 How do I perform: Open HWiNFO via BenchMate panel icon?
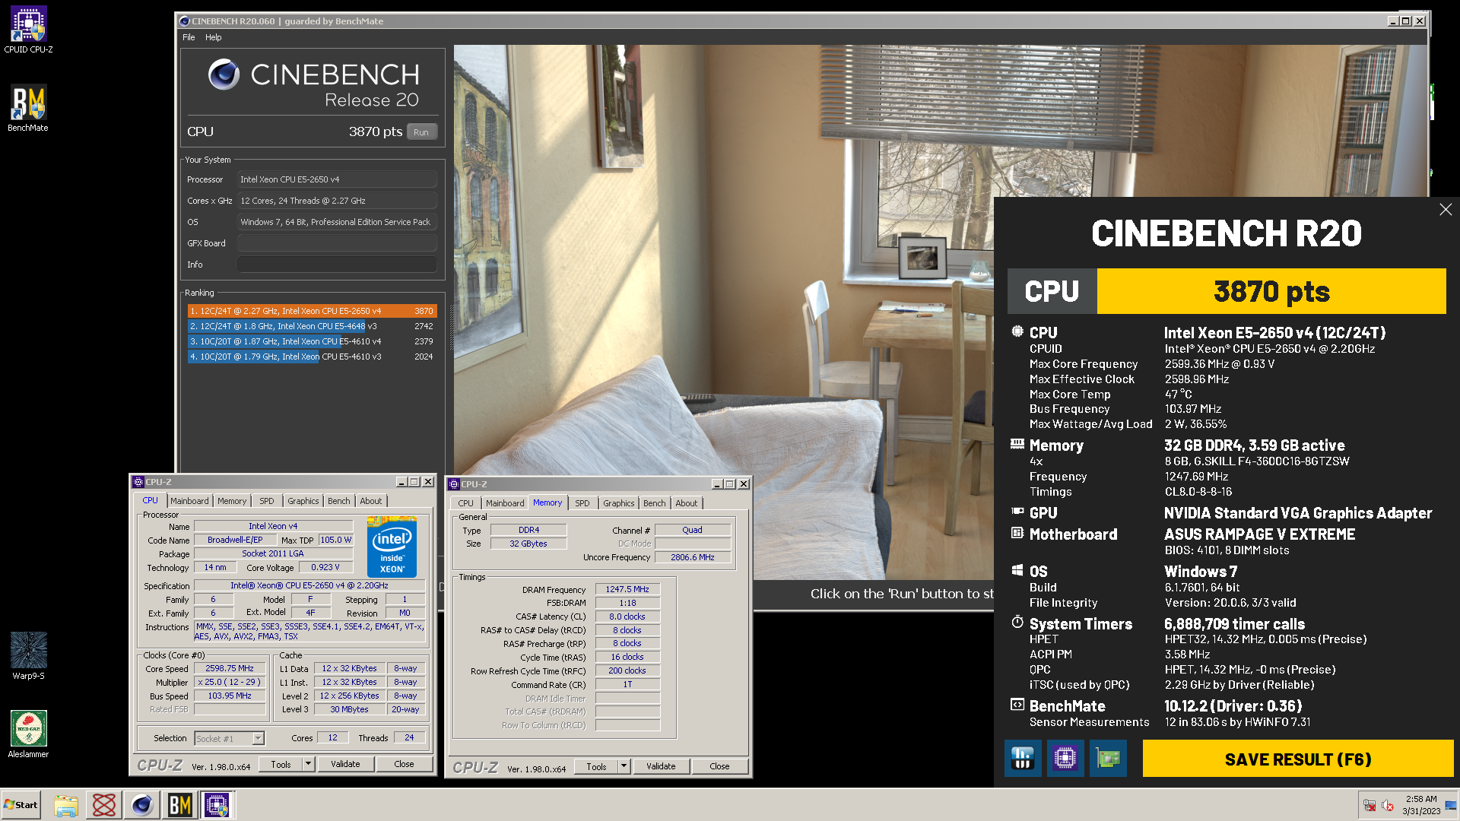pyautogui.click(x=1023, y=758)
